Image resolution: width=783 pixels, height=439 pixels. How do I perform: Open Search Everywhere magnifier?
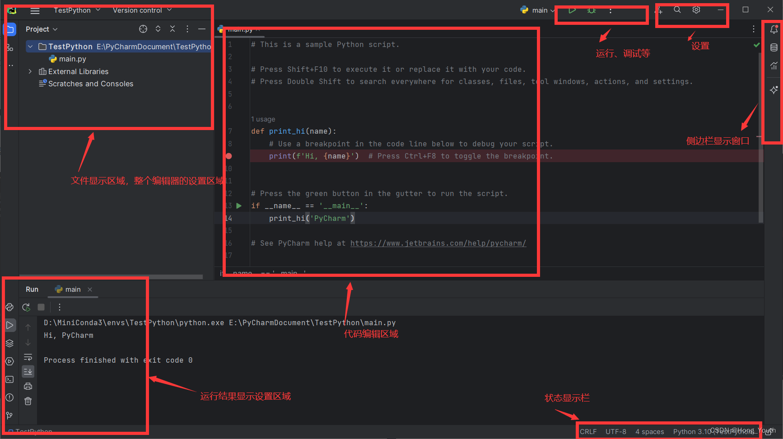pos(677,10)
